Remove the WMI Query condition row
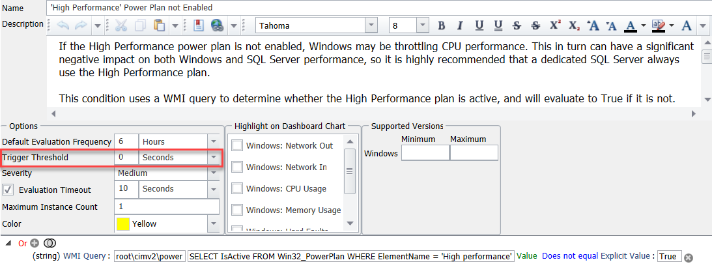This screenshot has height=273, width=712. (688, 257)
